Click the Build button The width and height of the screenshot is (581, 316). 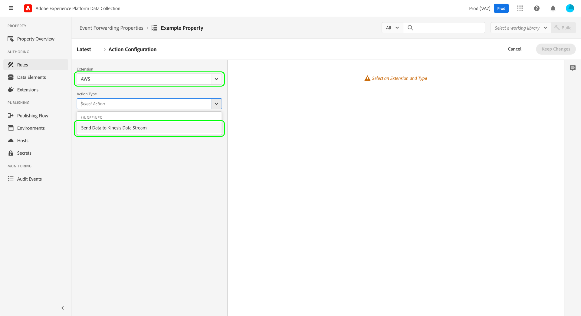(x=563, y=28)
